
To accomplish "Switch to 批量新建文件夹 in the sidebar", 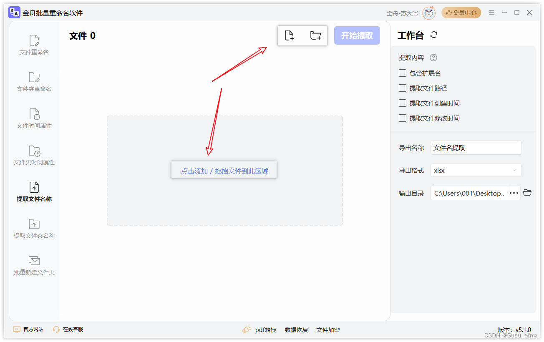I will point(34,266).
